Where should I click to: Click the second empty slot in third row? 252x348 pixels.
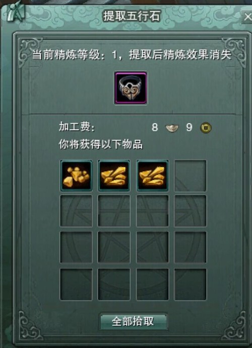click(x=114, y=247)
